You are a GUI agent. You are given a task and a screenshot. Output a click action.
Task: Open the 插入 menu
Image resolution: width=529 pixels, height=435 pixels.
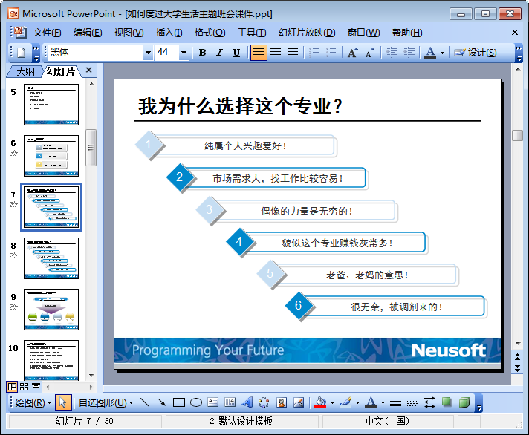169,33
